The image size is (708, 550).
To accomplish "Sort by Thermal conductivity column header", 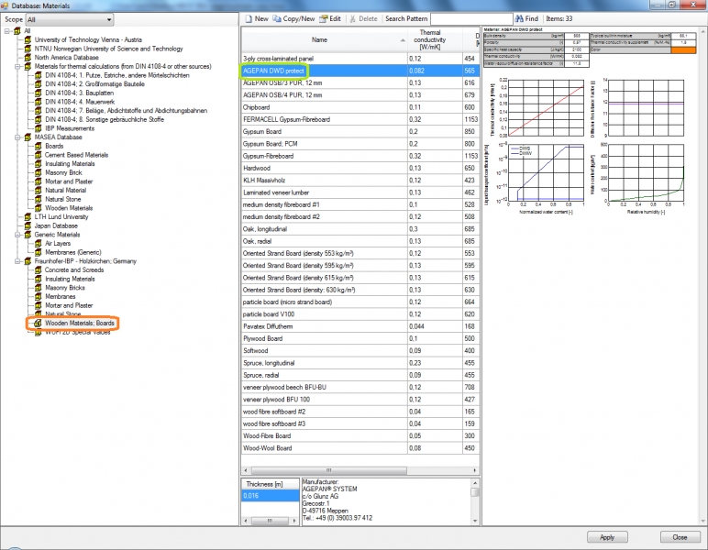I will point(431,39).
